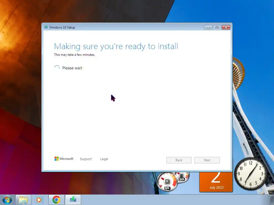The image size is (274, 205).
Task: Click the loading spinner beside Please wait
Action: [57, 67]
